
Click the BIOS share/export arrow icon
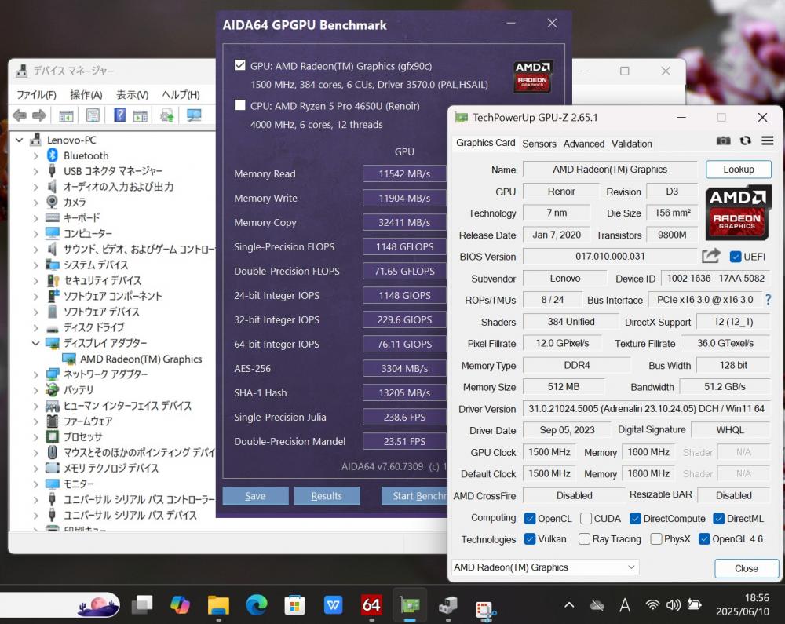click(711, 256)
